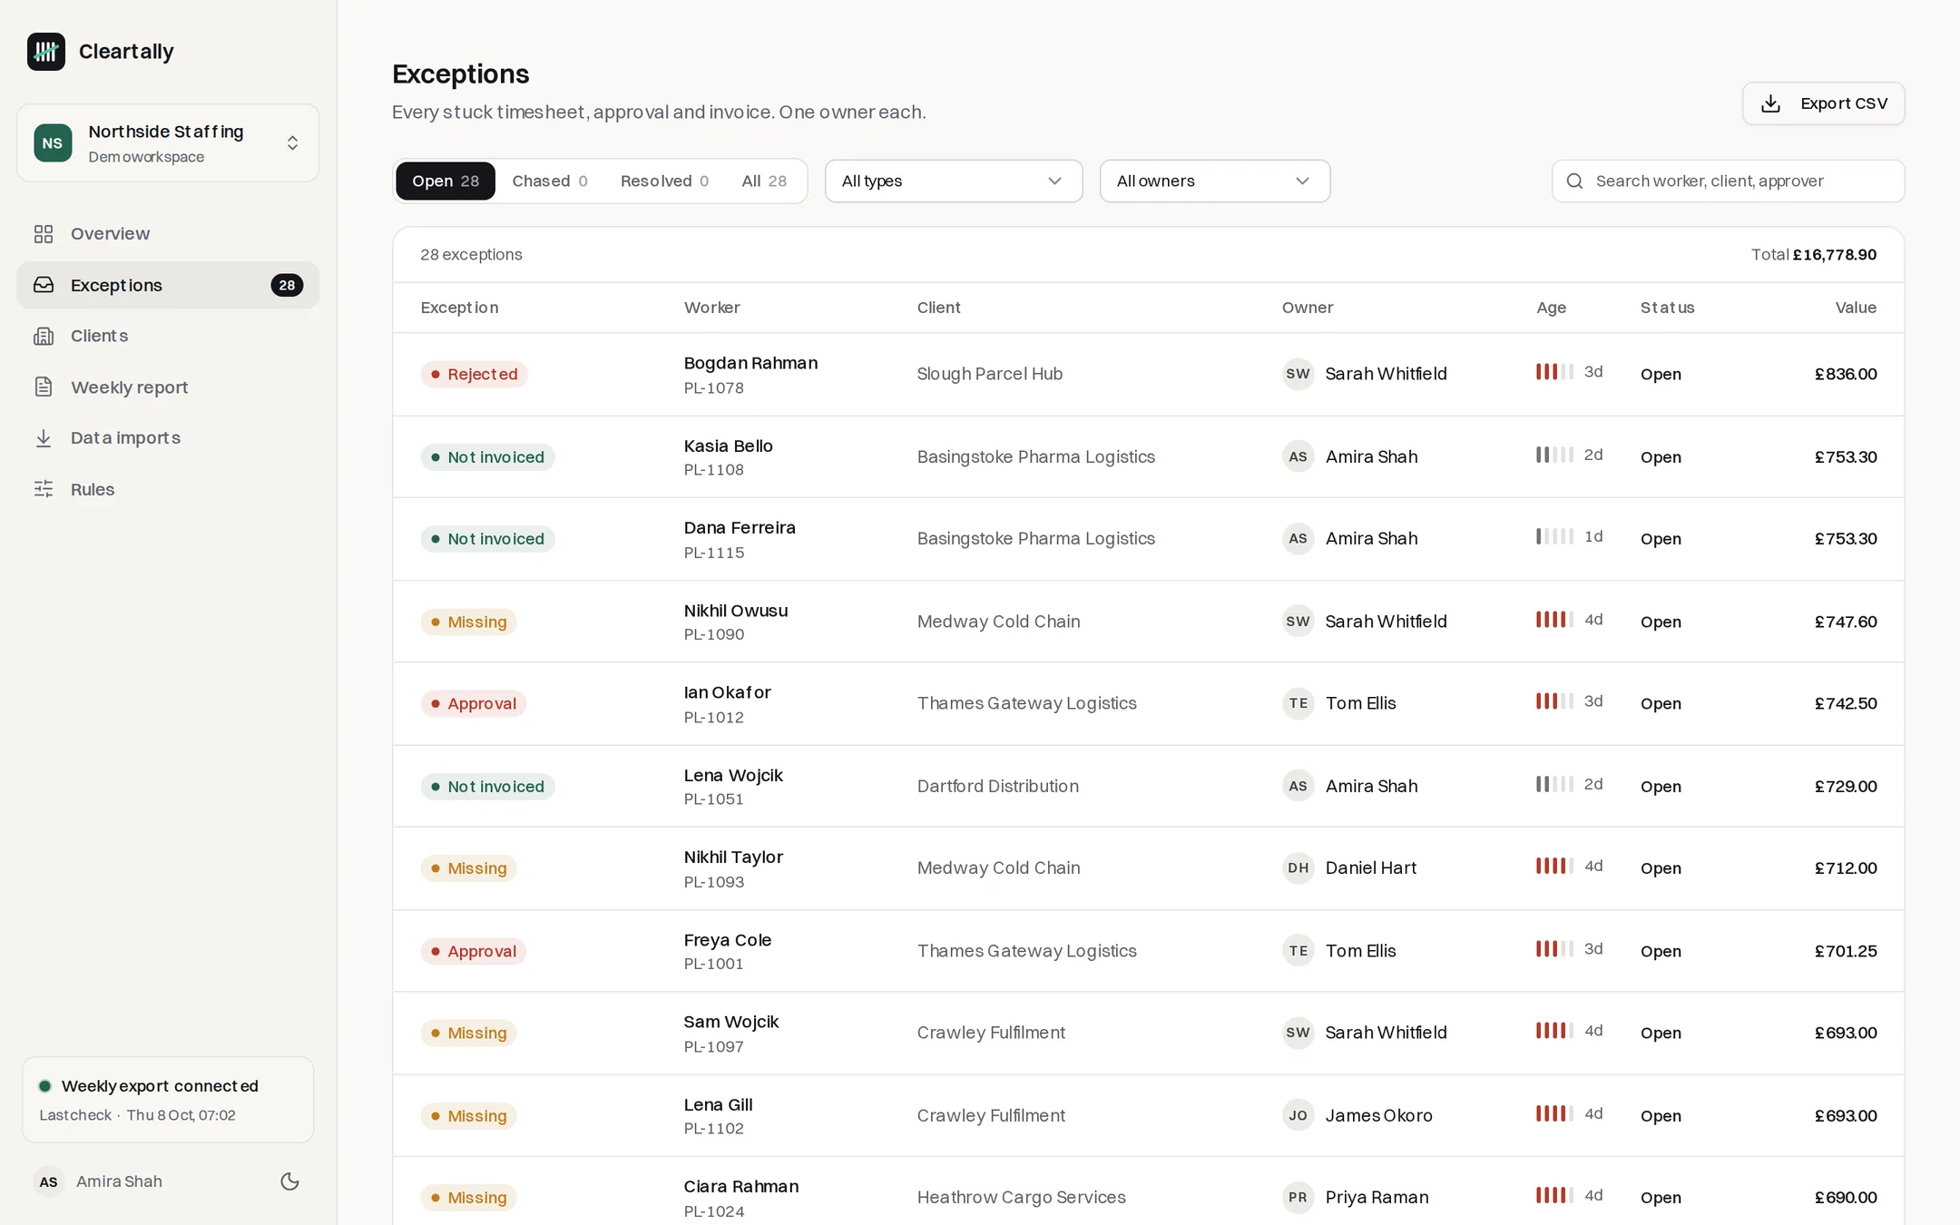
Task: Click the search worker, client, approver field
Action: coord(1728,181)
